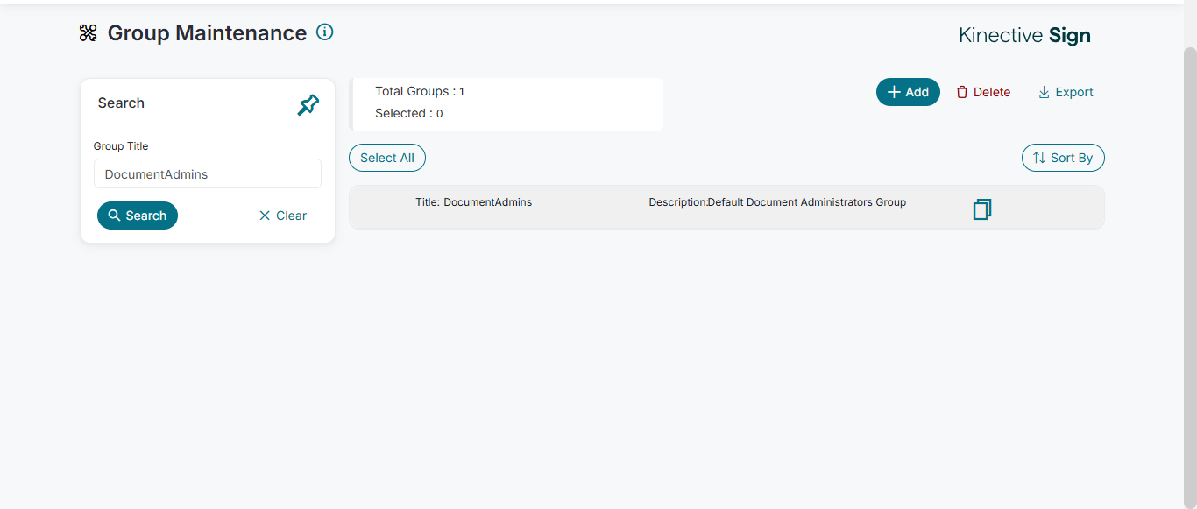Click the Group Title label
Viewport: 1197px width, 509px height.
click(x=121, y=146)
